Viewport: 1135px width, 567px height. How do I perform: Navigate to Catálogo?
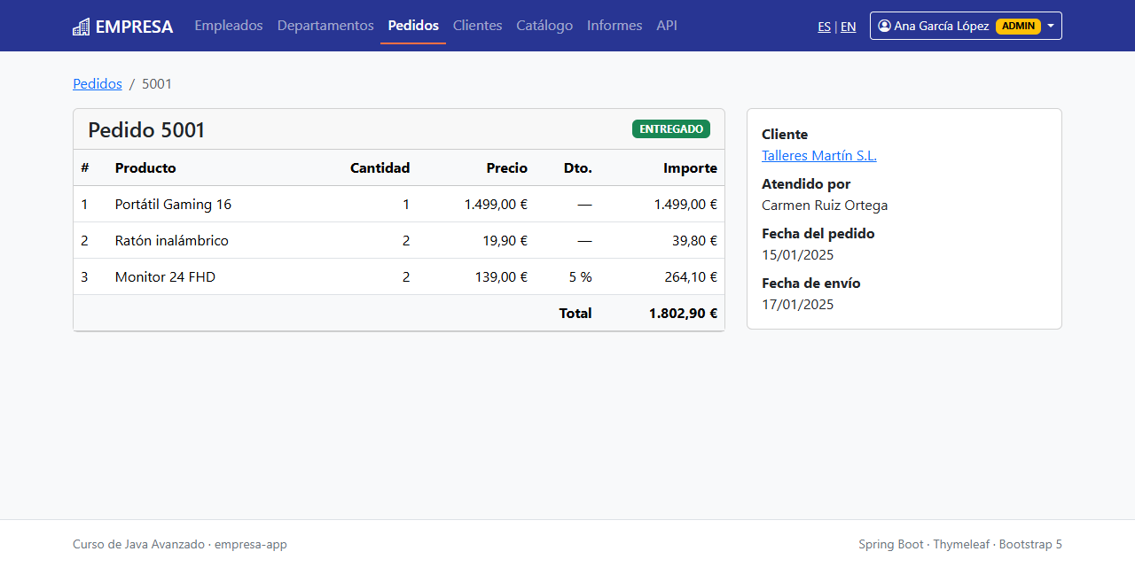[x=544, y=26]
